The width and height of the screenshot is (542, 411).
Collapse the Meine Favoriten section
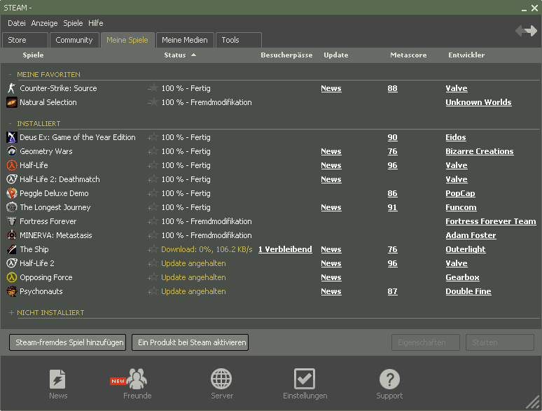click(x=11, y=74)
